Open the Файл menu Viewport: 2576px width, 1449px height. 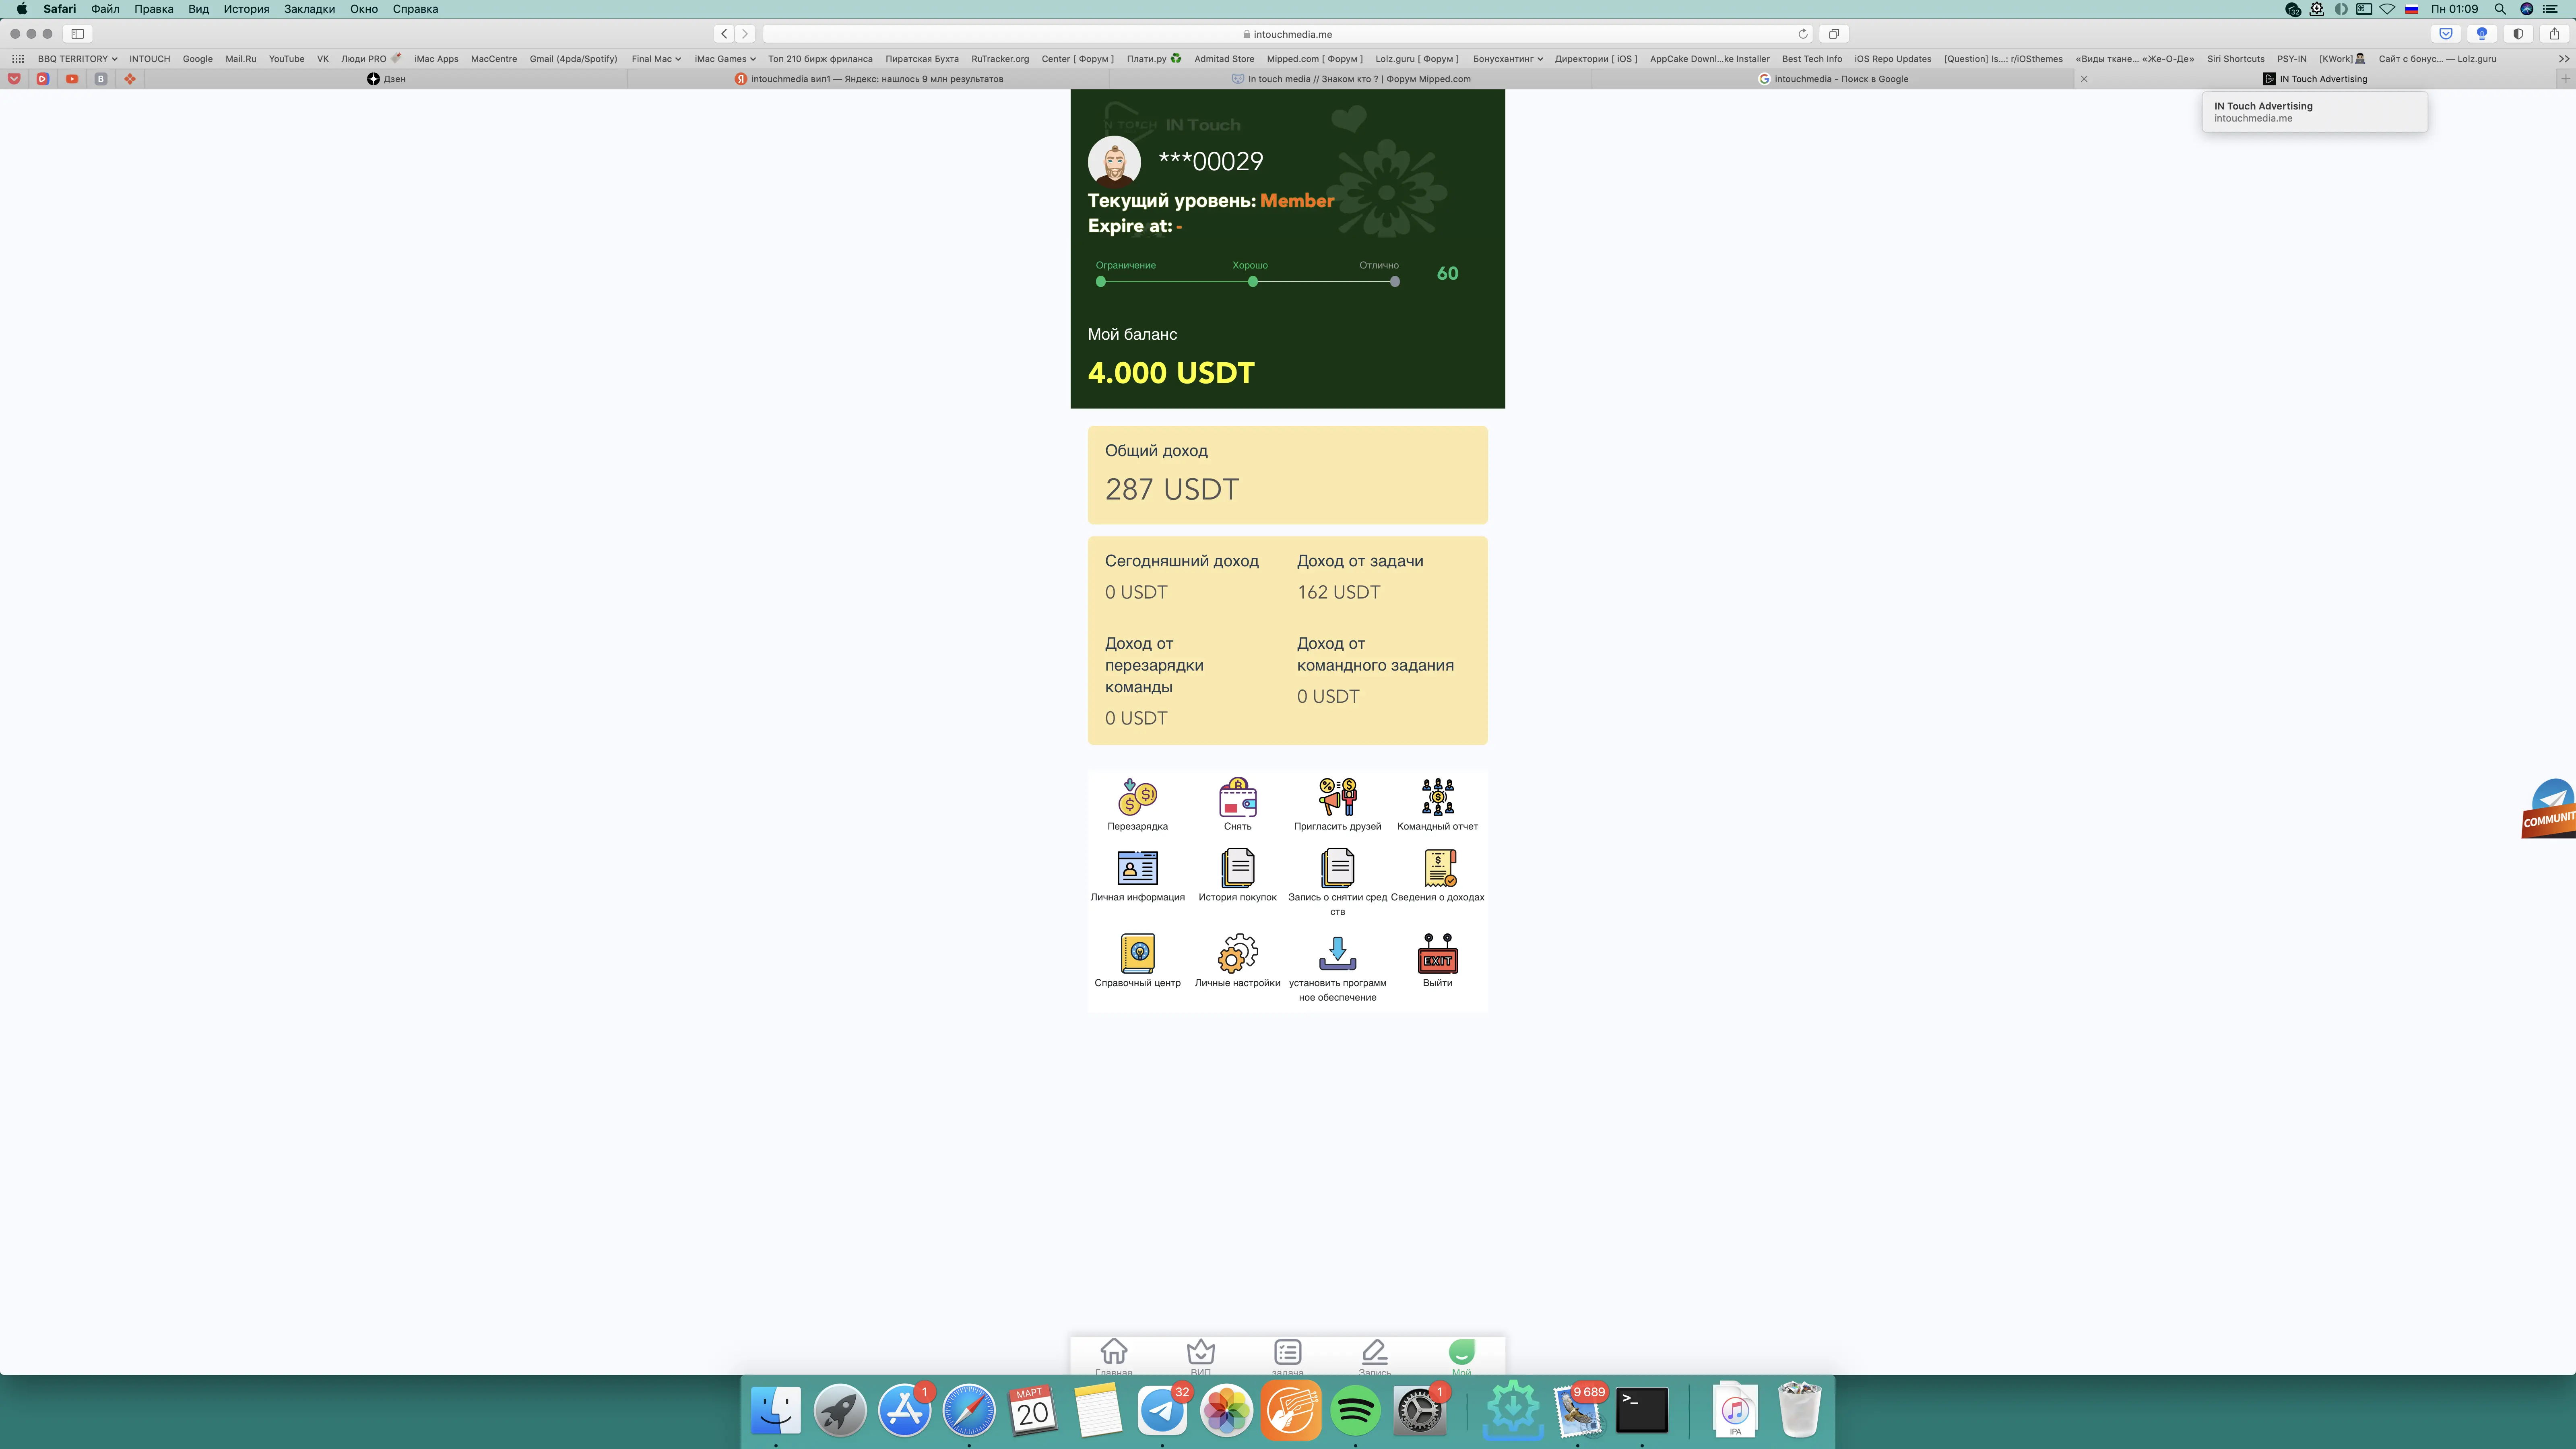[x=105, y=9]
